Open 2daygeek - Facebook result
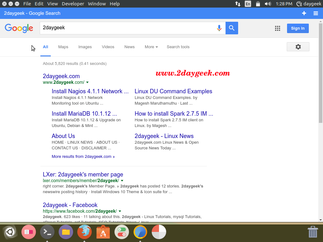This screenshot has height=242, width=323. [x=70, y=205]
